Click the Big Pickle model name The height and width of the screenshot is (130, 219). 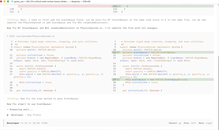34,115
